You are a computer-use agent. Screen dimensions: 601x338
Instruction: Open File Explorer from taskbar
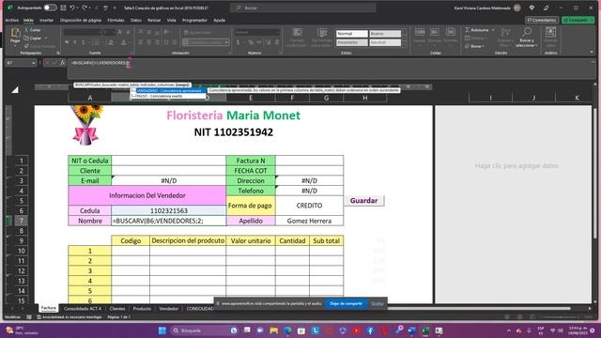[x=273, y=330]
